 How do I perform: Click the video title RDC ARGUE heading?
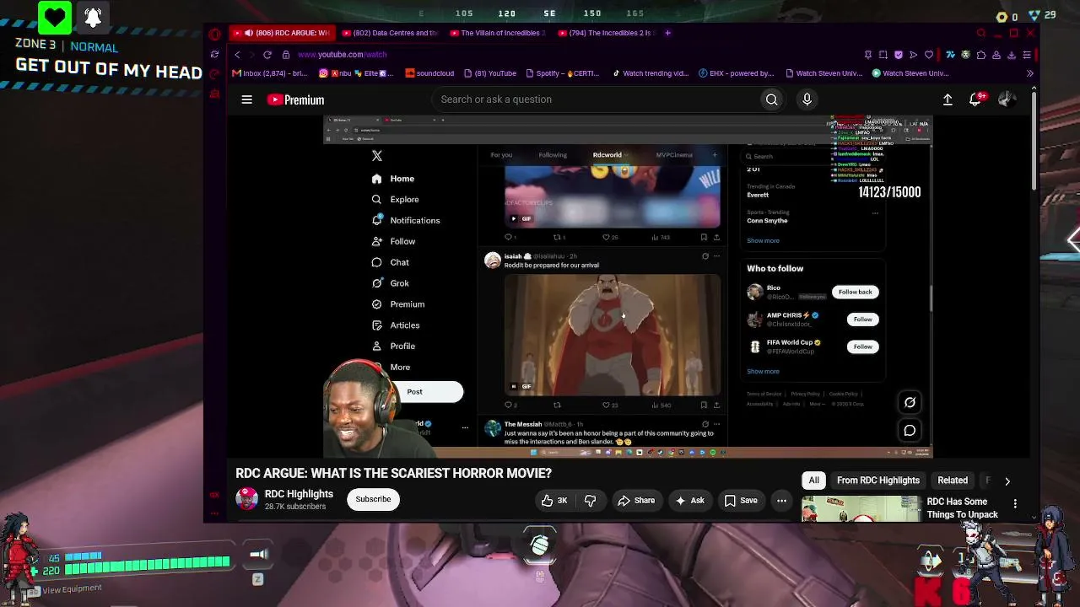(x=393, y=474)
